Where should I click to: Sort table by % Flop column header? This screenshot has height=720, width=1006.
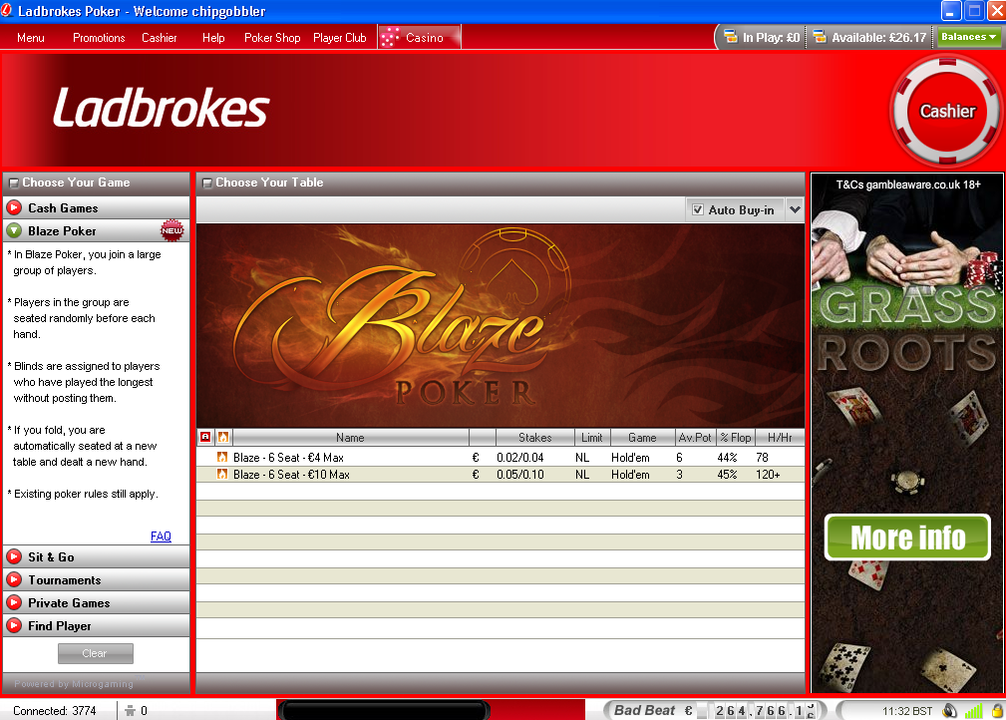click(x=735, y=437)
